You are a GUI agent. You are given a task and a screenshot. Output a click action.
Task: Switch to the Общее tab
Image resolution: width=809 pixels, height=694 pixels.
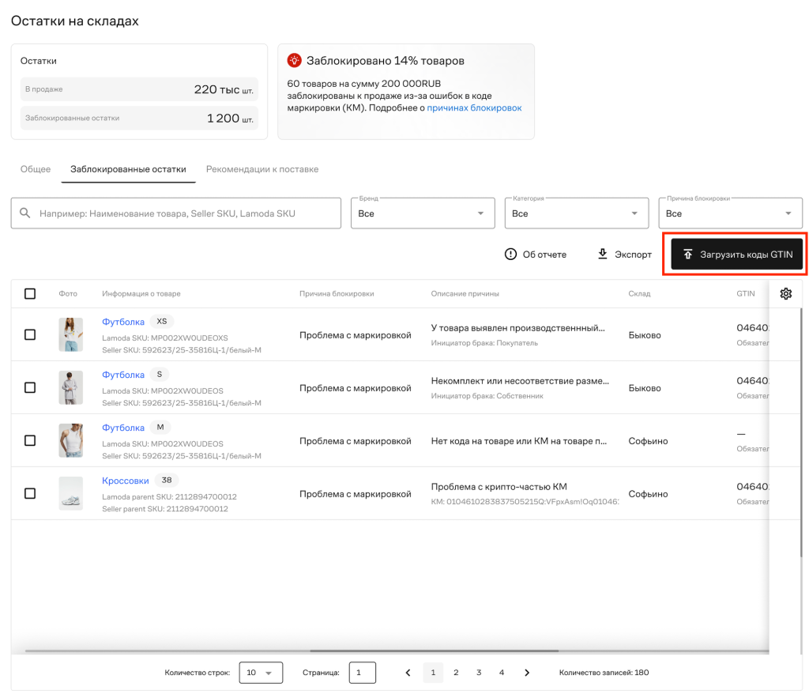36,169
